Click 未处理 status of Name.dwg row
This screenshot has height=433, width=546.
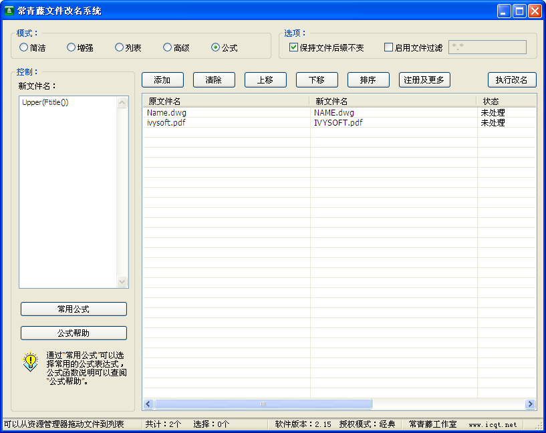pyautogui.click(x=493, y=112)
